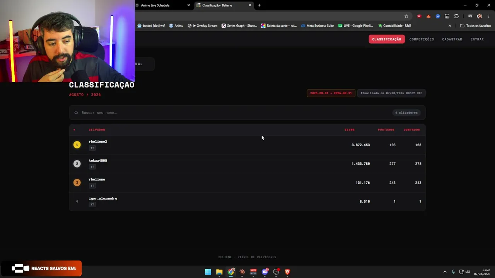Click the 3.872.453 views value
The height and width of the screenshot is (278, 495).
point(361,145)
